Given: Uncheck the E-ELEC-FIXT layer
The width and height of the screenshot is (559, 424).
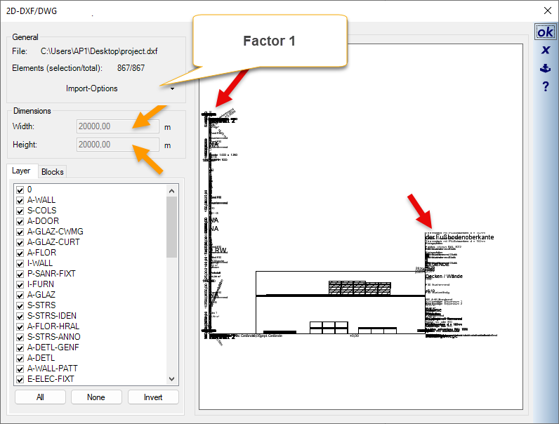Looking at the screenshot, I should pos(20,379).
